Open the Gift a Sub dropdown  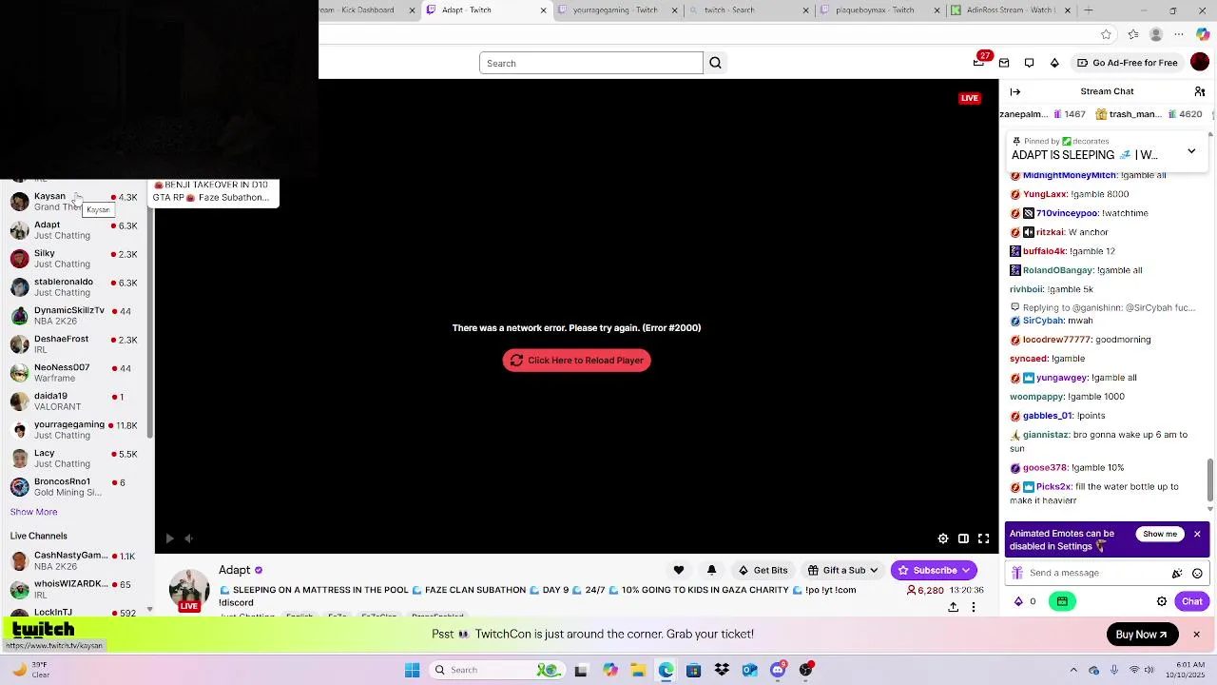[x=842, y=570]
